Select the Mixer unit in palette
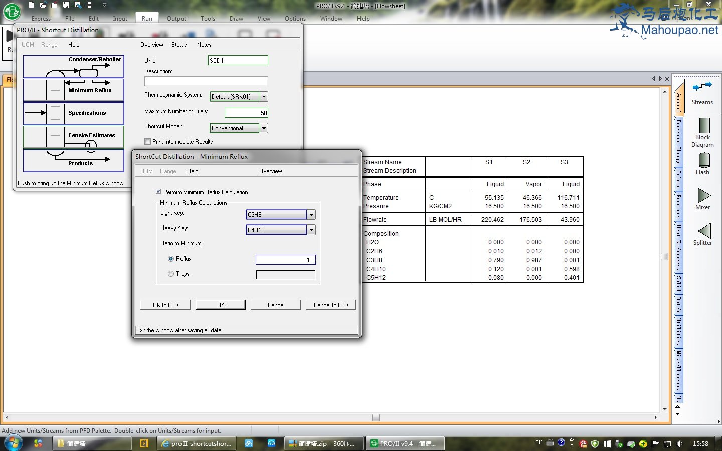Screen dimensions: 722x451 click(702, 199)
